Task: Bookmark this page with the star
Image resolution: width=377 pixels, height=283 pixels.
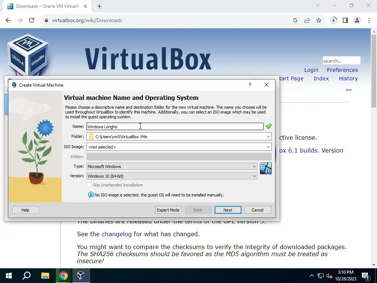Action: [x=319, y=21]
